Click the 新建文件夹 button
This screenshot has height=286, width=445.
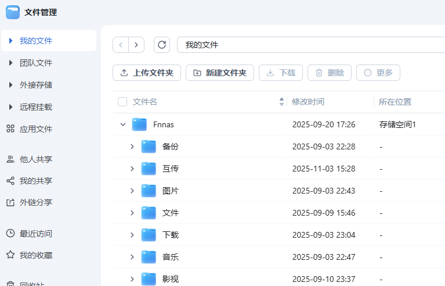click(220, 73)
